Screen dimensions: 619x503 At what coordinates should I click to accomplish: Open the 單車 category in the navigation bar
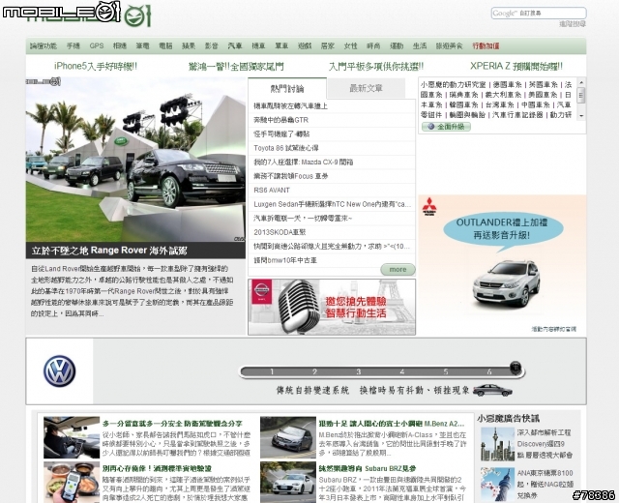(281, 46)
